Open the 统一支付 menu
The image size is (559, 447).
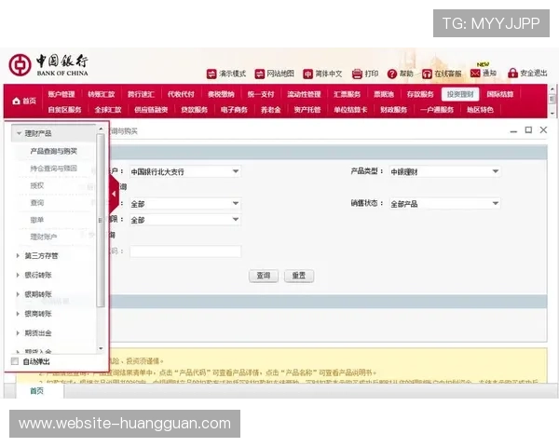(x=261, y=94)
